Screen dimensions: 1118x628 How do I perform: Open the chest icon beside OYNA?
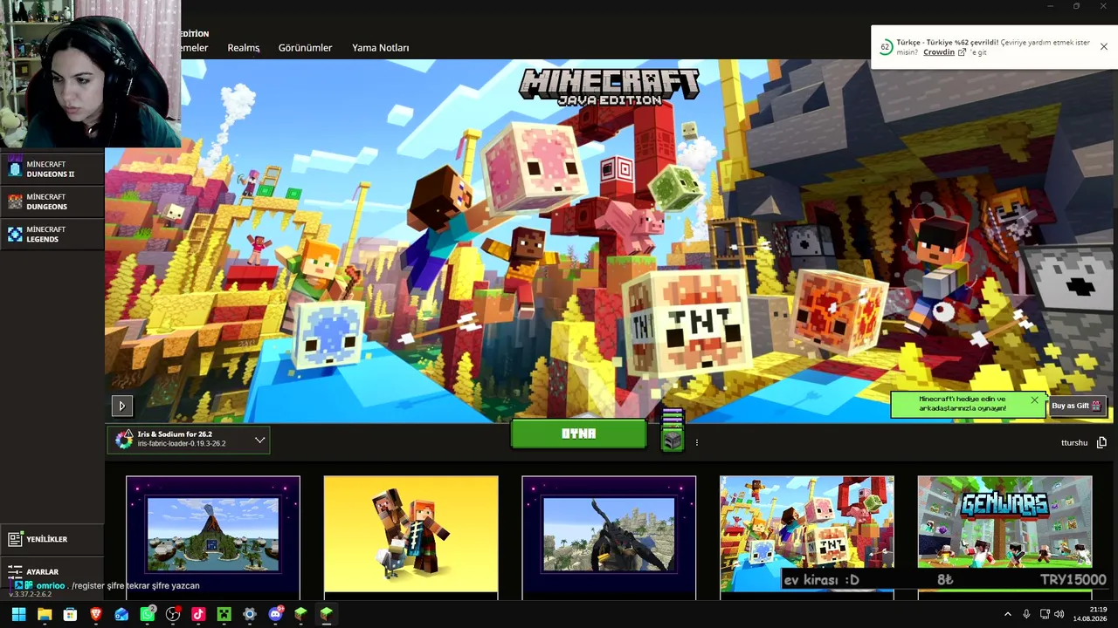[x=672, y=440]
